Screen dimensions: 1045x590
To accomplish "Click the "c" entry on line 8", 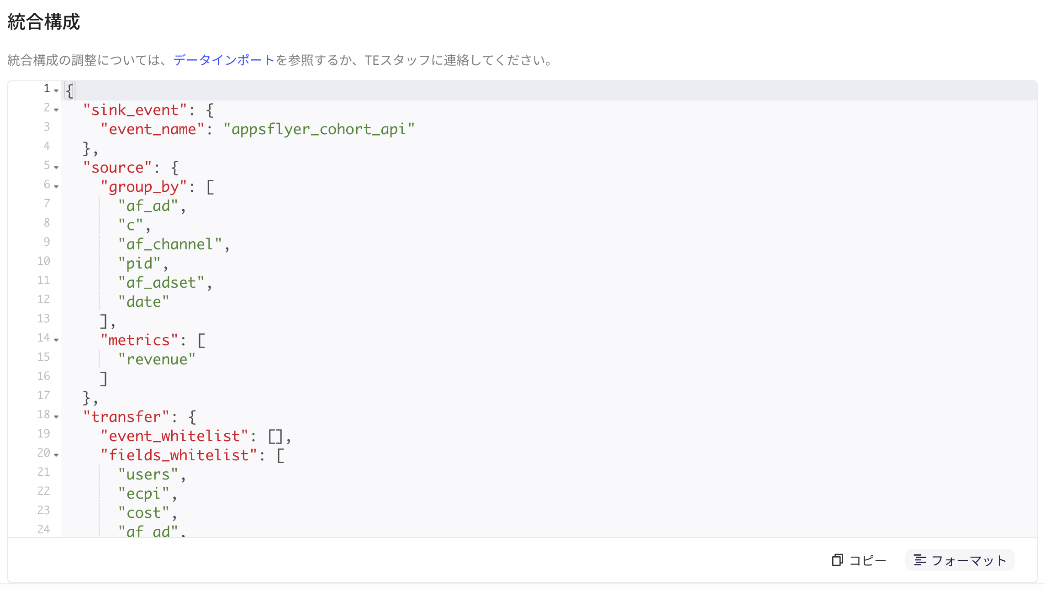I will tap(131, 225).
